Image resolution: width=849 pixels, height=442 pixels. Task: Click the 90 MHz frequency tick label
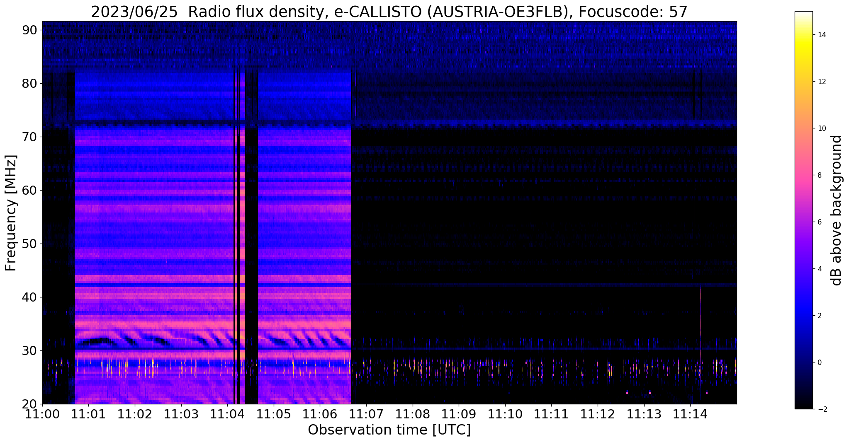[30, 30]
